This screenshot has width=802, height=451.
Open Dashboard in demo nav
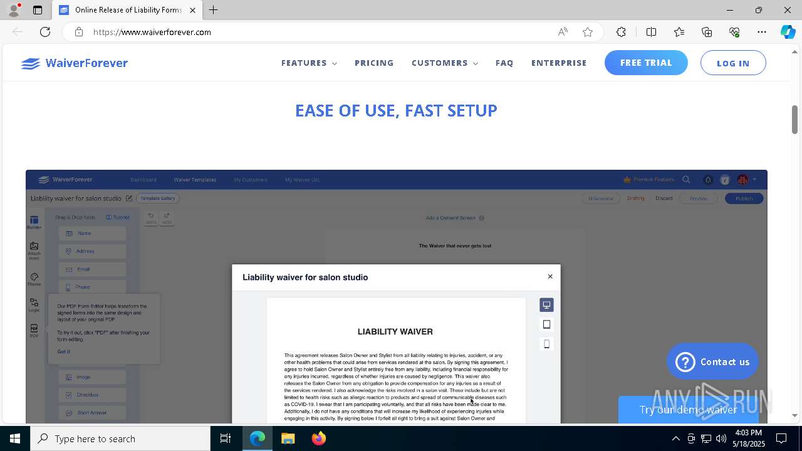click(x=143, y=180)
